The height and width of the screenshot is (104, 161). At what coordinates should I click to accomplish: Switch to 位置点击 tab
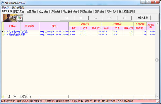31,12
